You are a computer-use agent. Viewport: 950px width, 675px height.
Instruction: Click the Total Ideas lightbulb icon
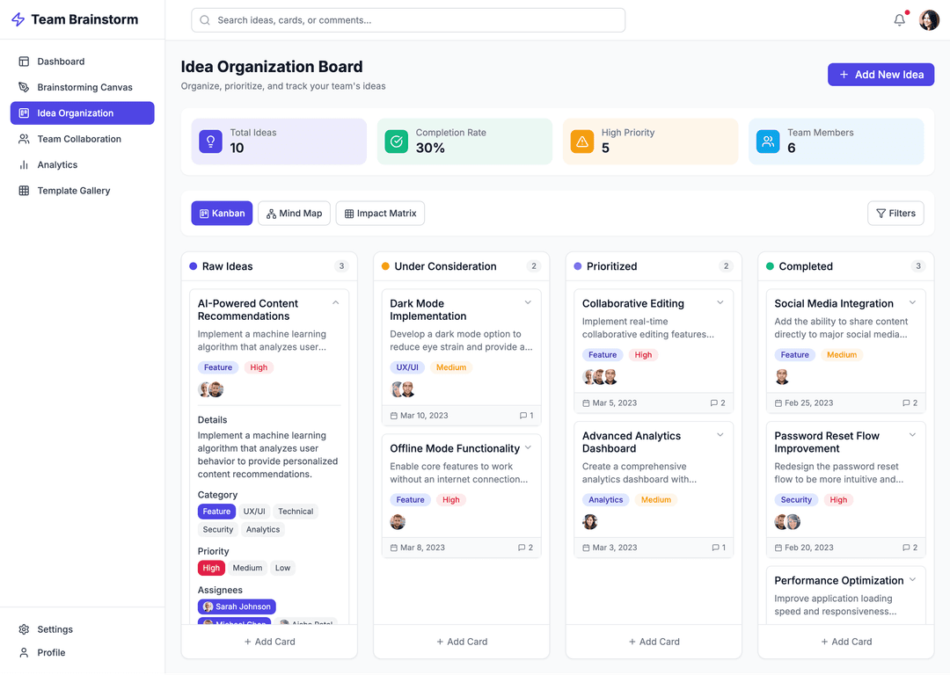coord(210,142)
